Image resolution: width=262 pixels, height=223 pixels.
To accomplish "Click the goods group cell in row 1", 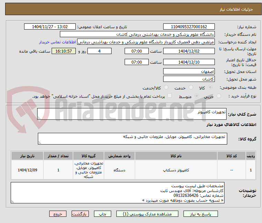I will pos(88,170).
